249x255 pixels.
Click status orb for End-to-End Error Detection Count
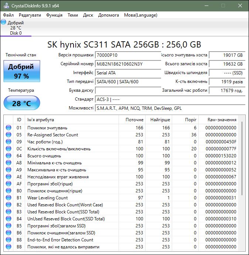pos(8,240)
